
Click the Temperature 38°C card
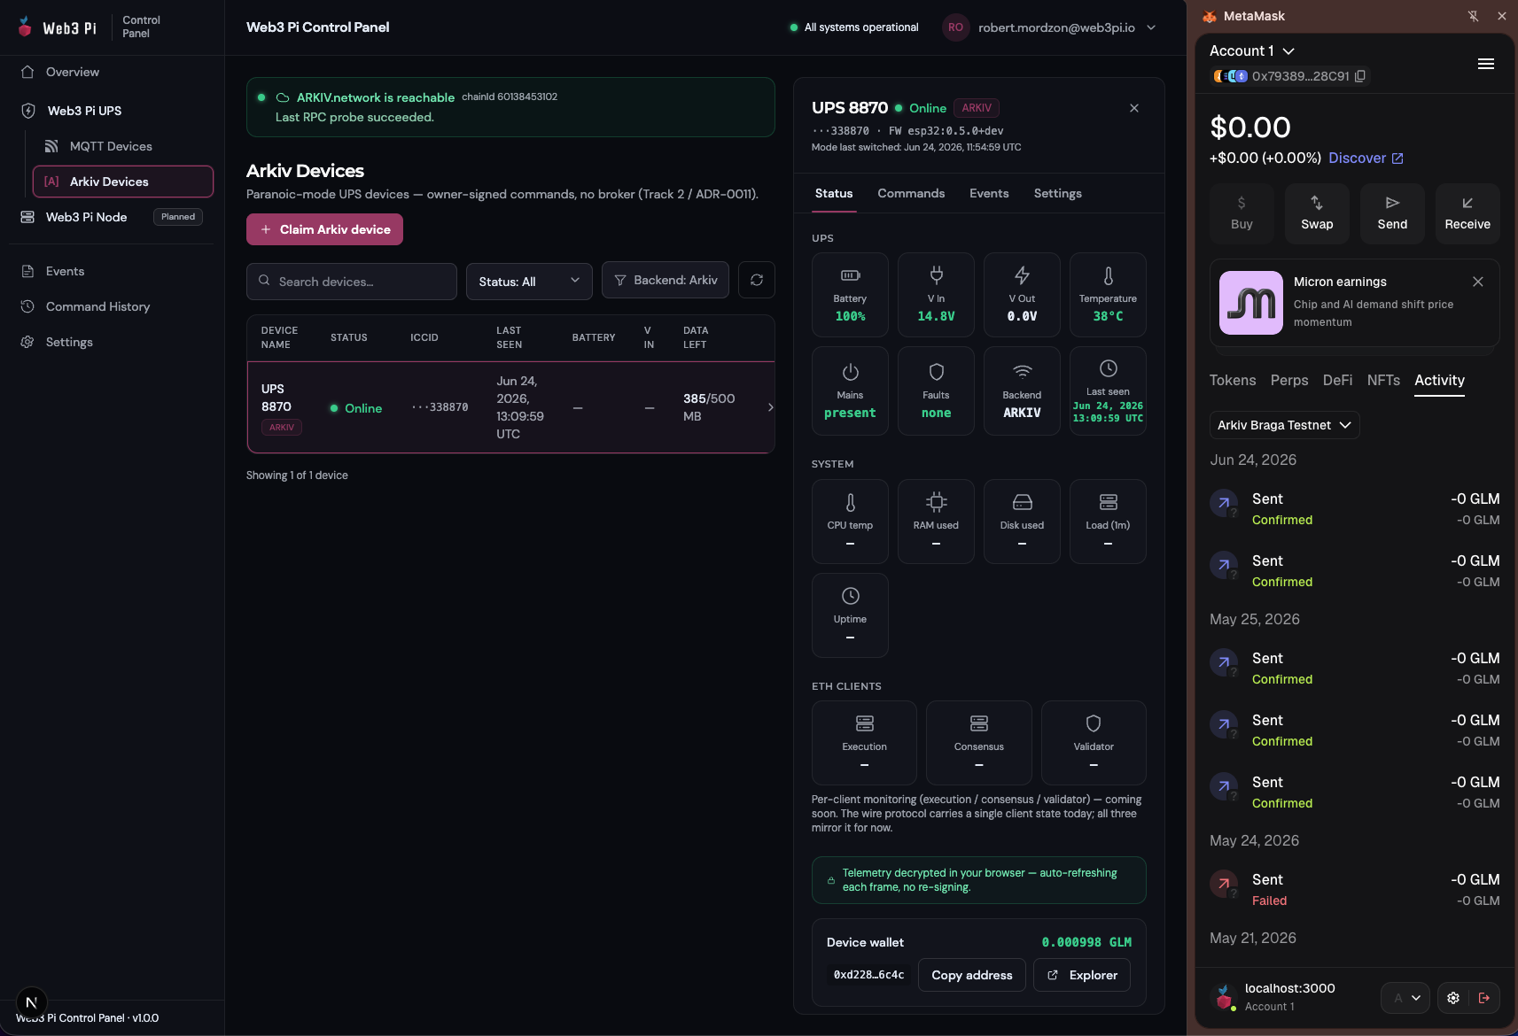click(1108, 295)
